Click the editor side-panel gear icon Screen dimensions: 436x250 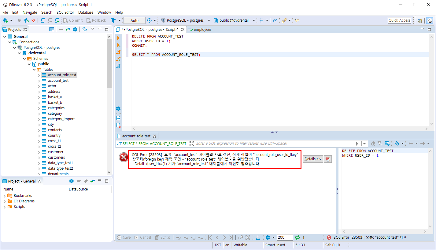pos(118,109)
